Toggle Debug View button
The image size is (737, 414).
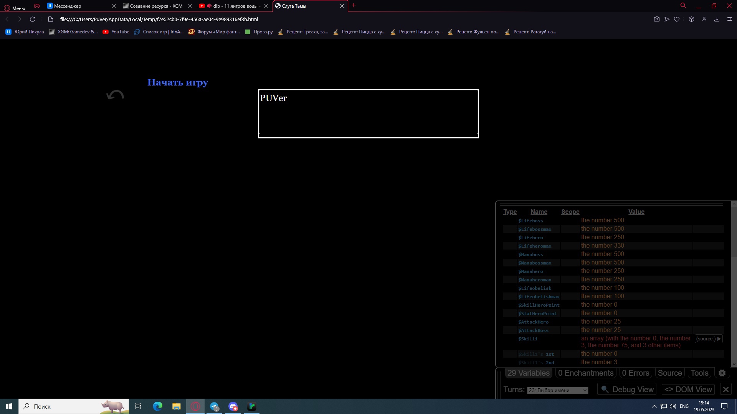click(x=627, y=389)
